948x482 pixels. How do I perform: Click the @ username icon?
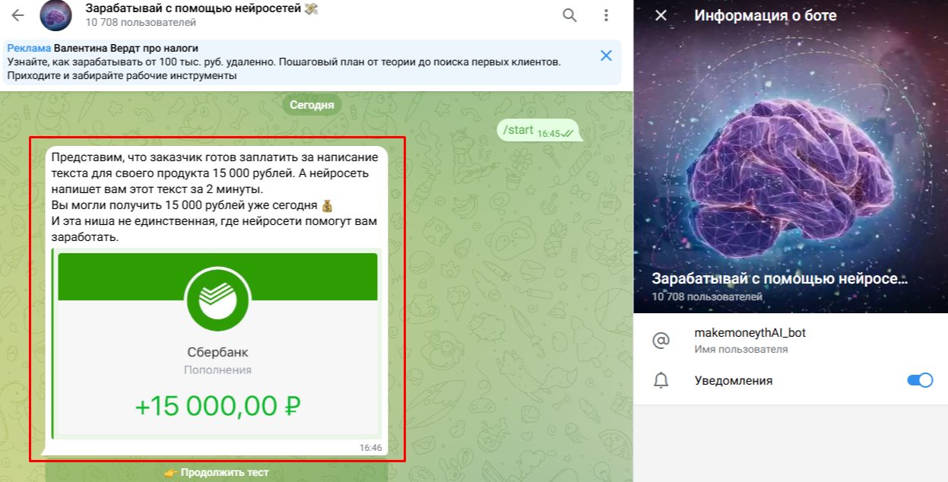click(661, 341)
